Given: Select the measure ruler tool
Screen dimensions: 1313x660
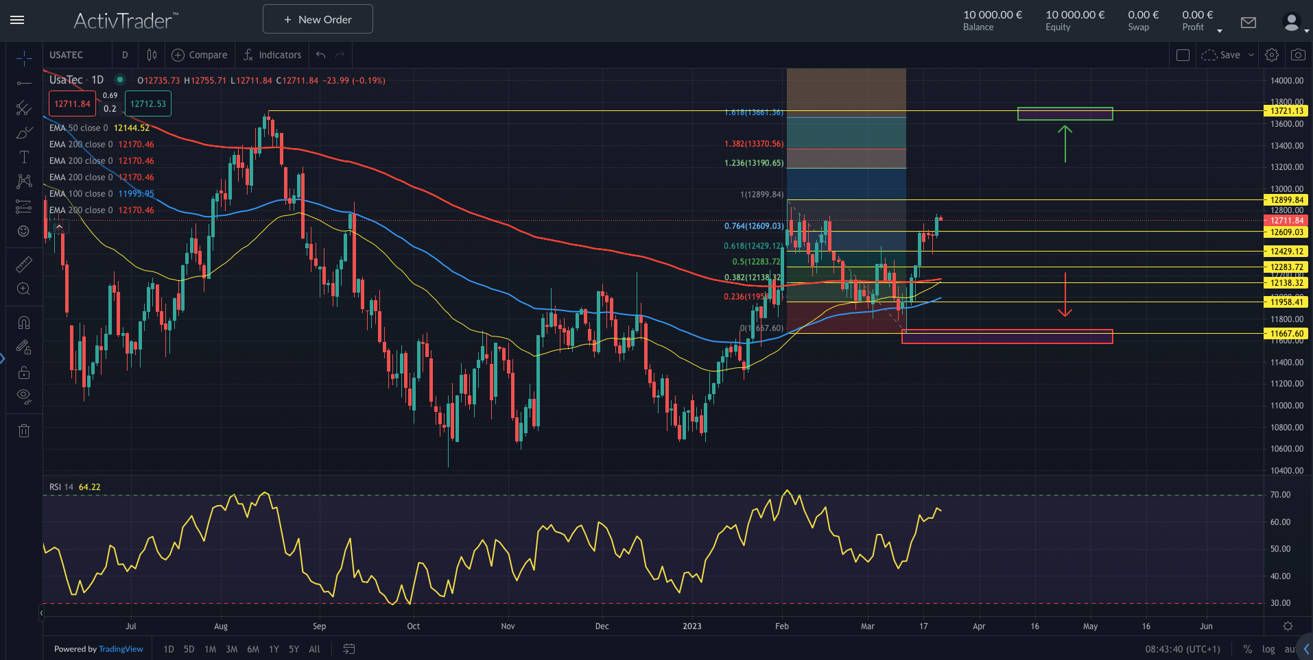Looking at the screenshot, I should point(24,263).
